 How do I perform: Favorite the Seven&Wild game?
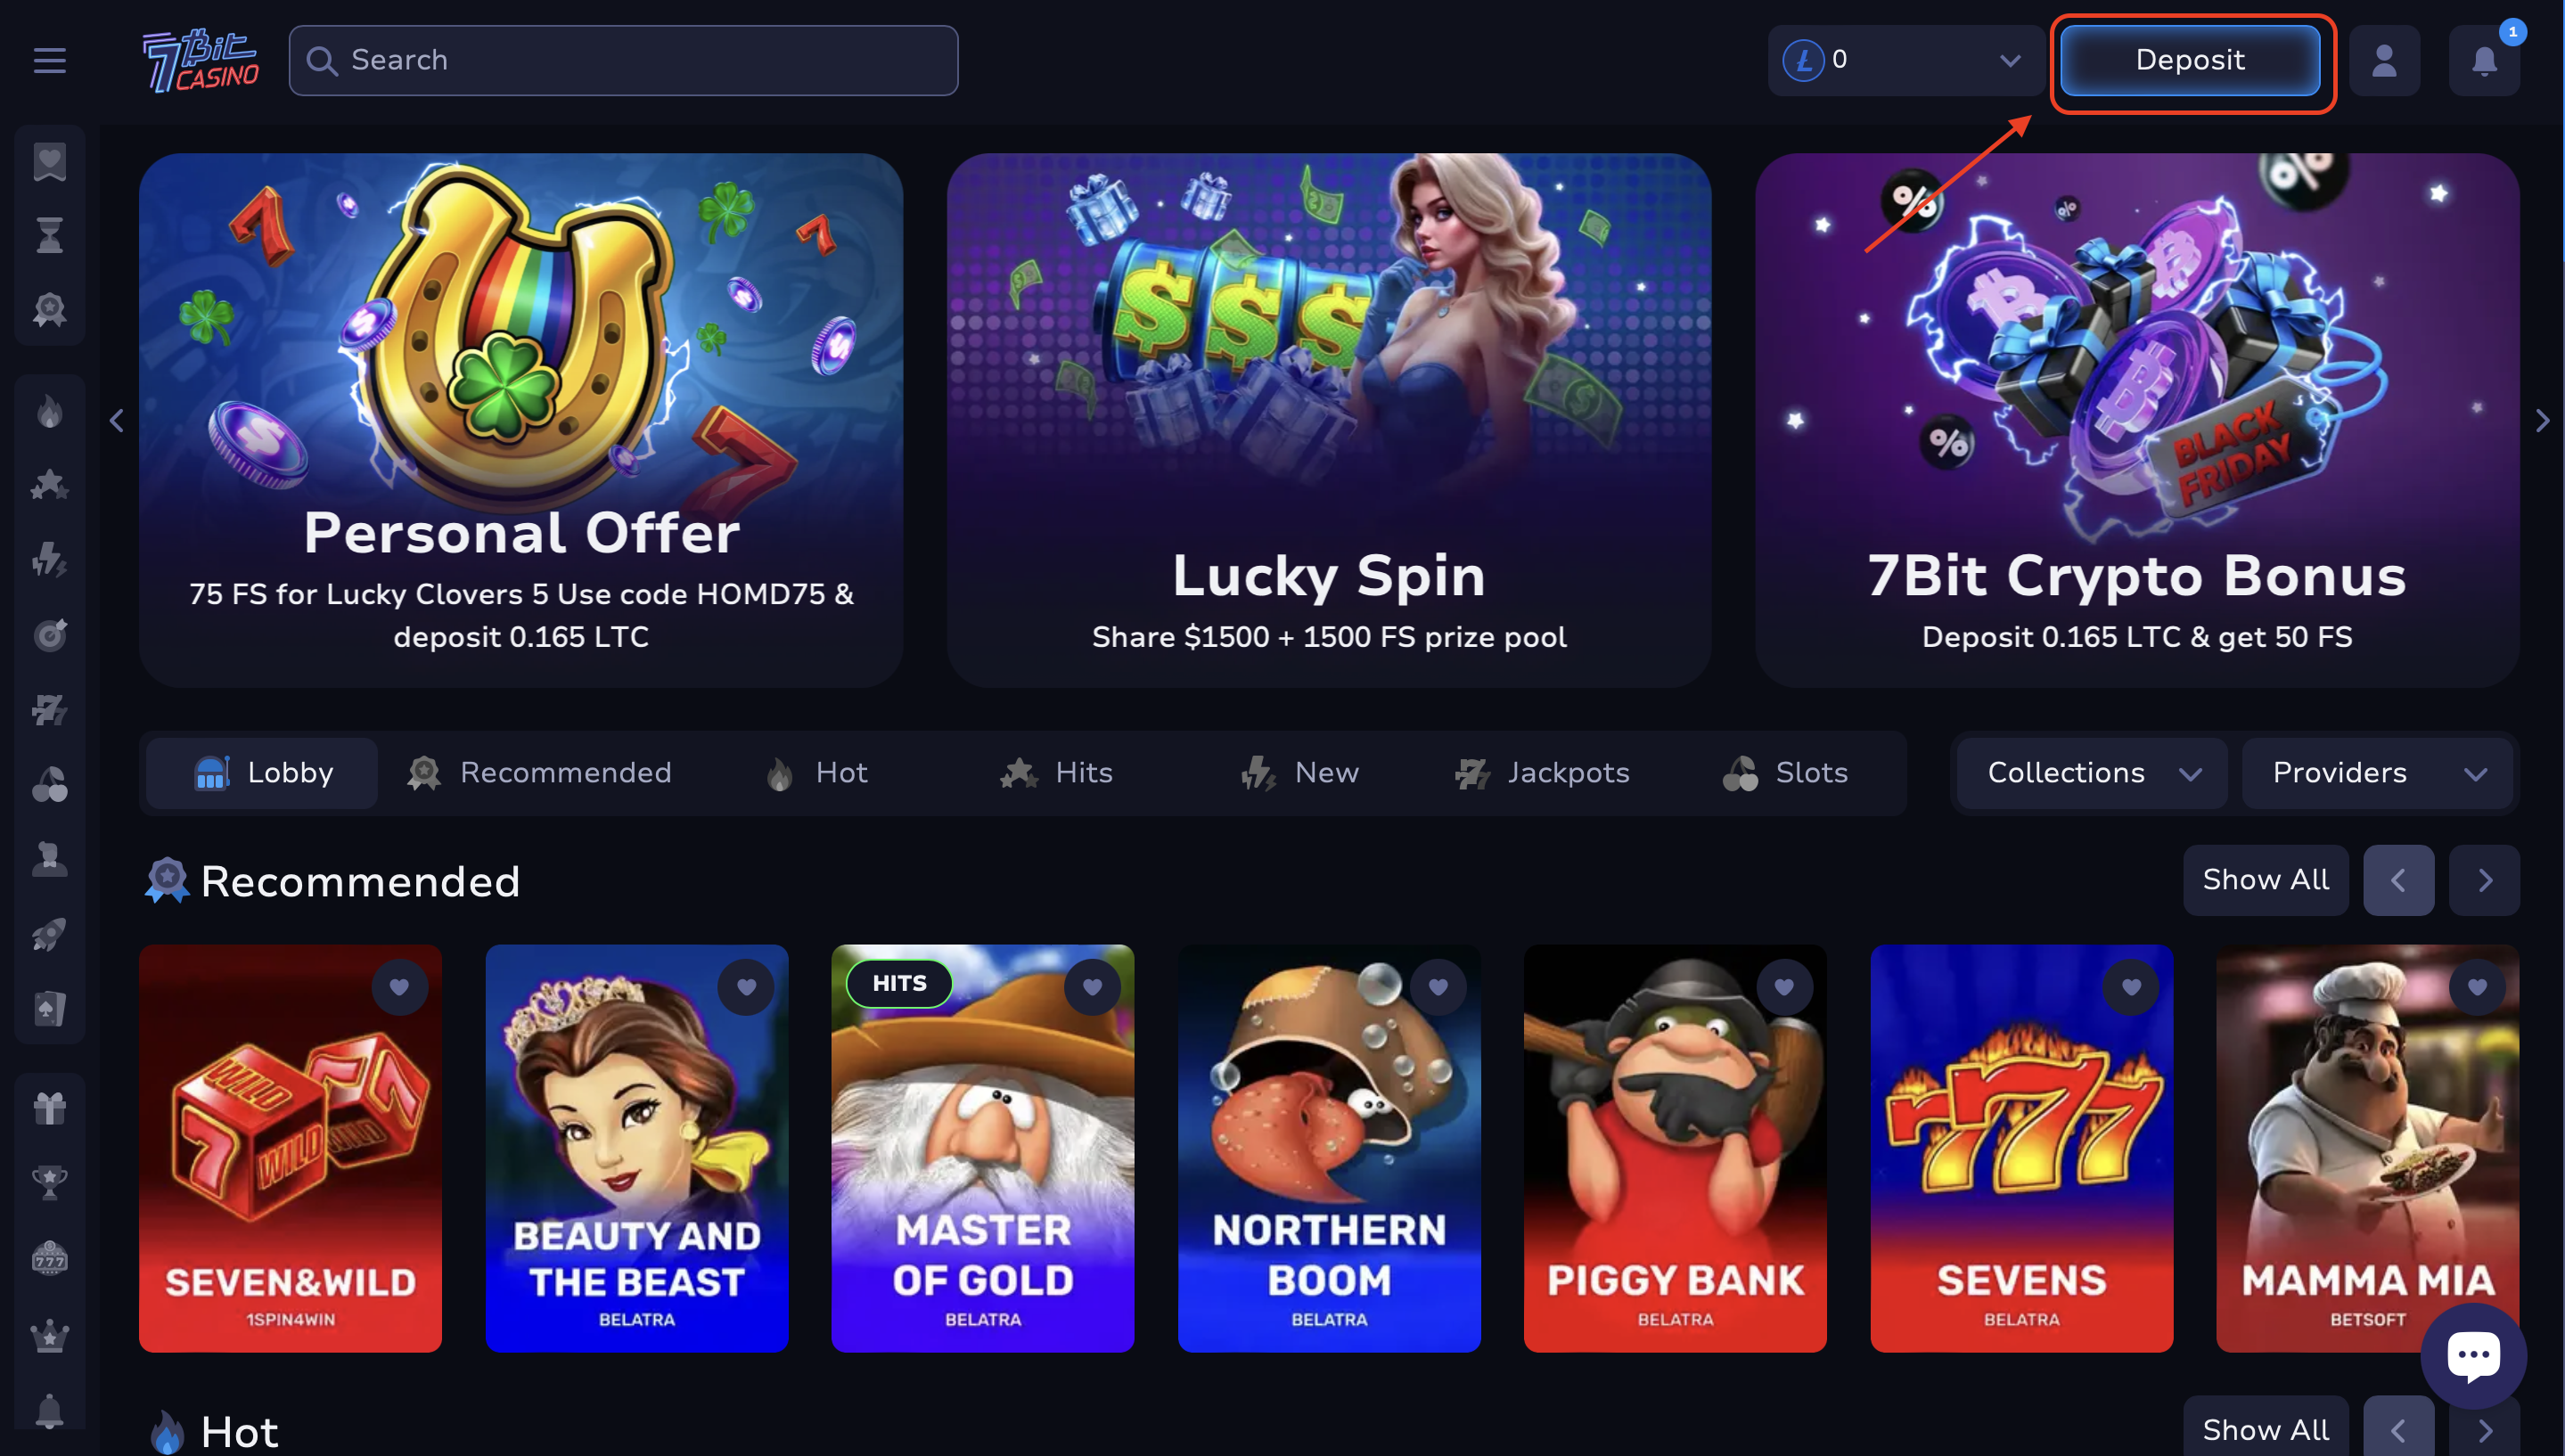(399, 987)
